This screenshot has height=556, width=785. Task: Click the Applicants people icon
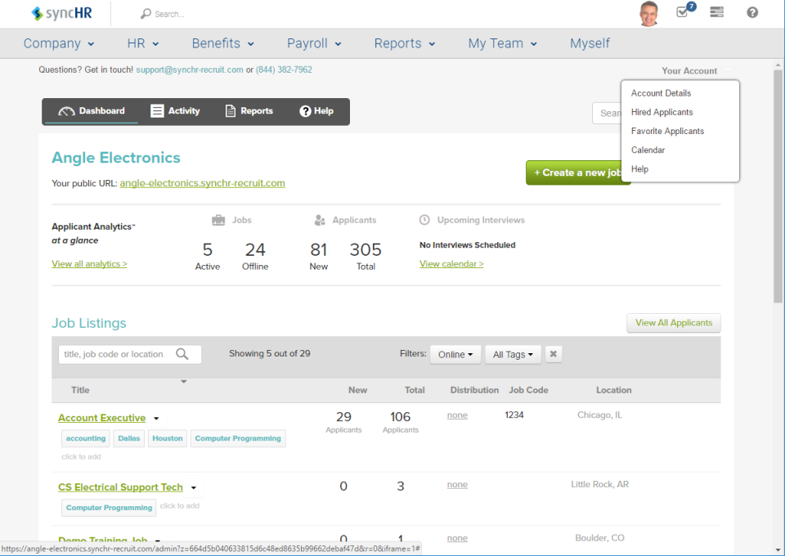(320, 220)
